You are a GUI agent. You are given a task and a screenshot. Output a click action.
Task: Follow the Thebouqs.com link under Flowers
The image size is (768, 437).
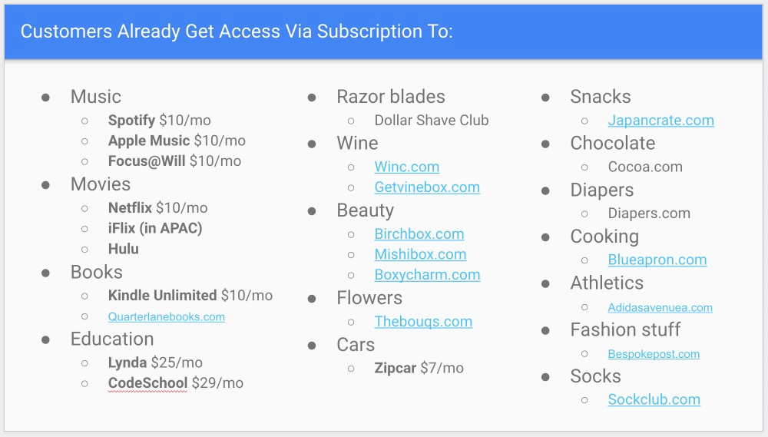coord(423,322)
